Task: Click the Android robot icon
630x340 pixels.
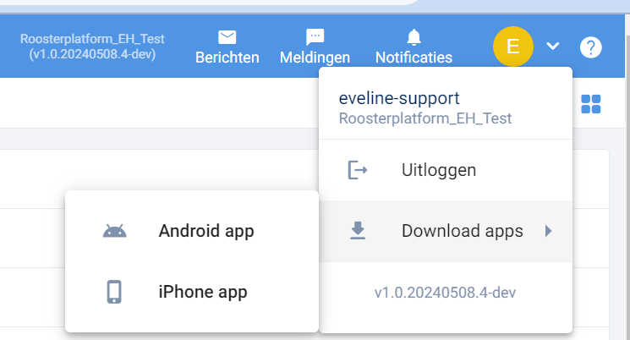Action: coord(114,231)
